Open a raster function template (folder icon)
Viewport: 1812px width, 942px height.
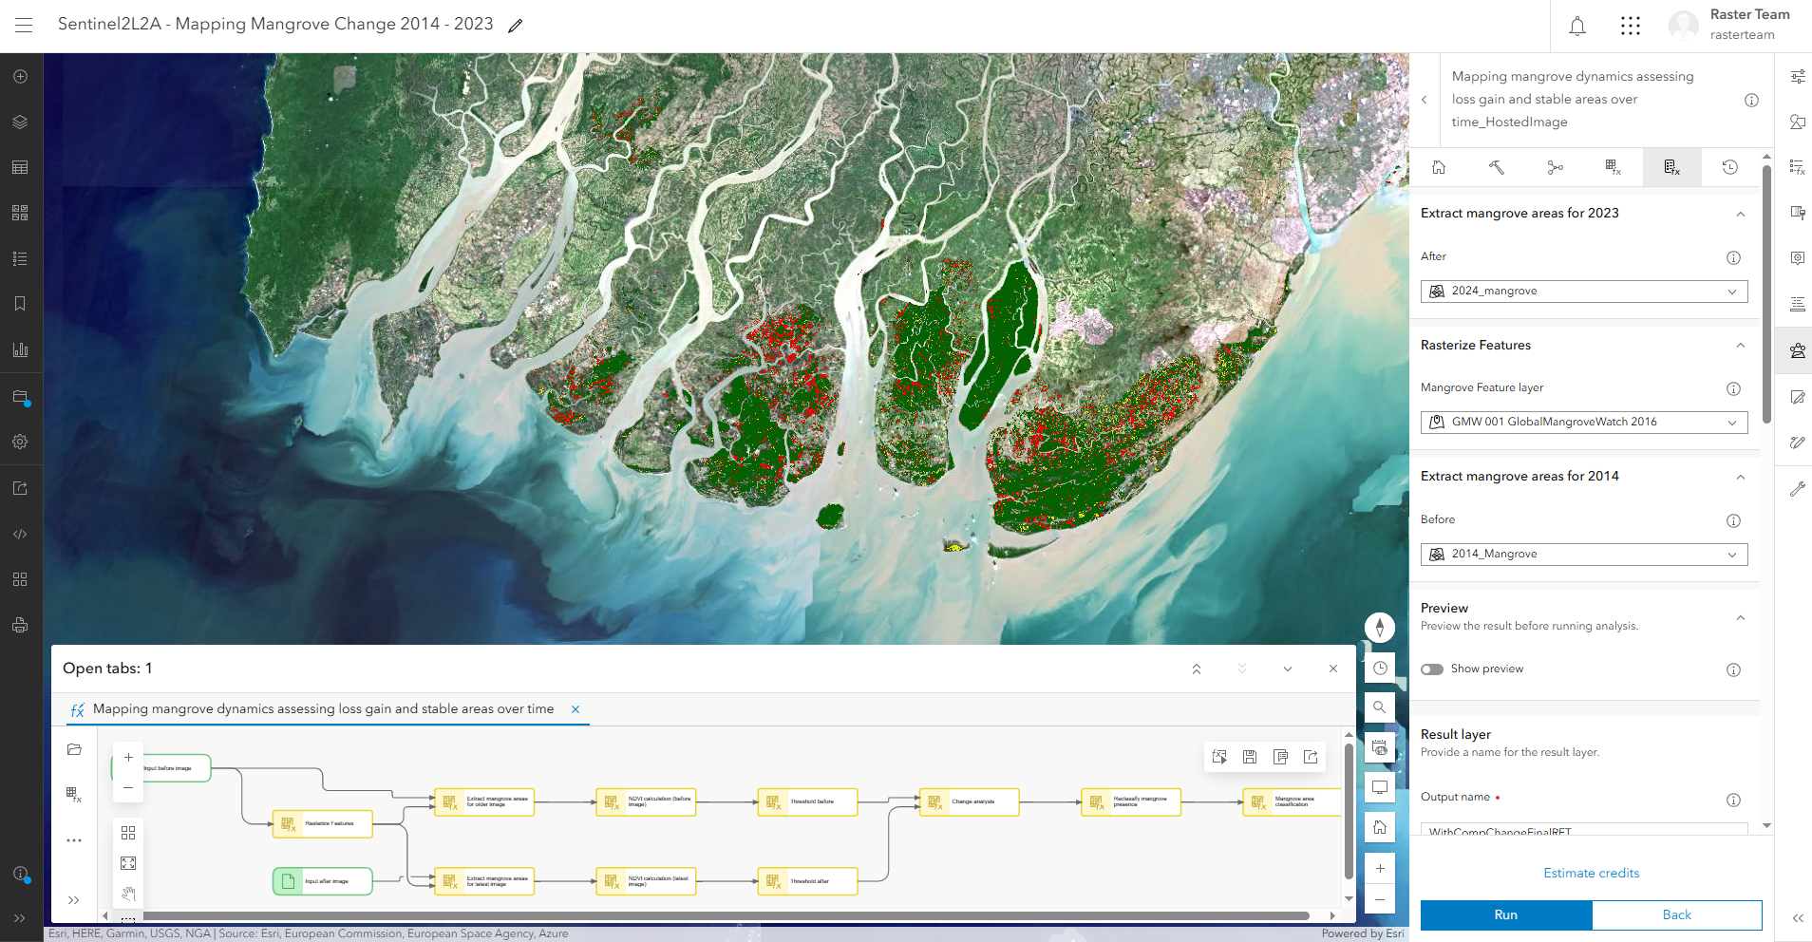pyautogui.click(x=74, y=749)
